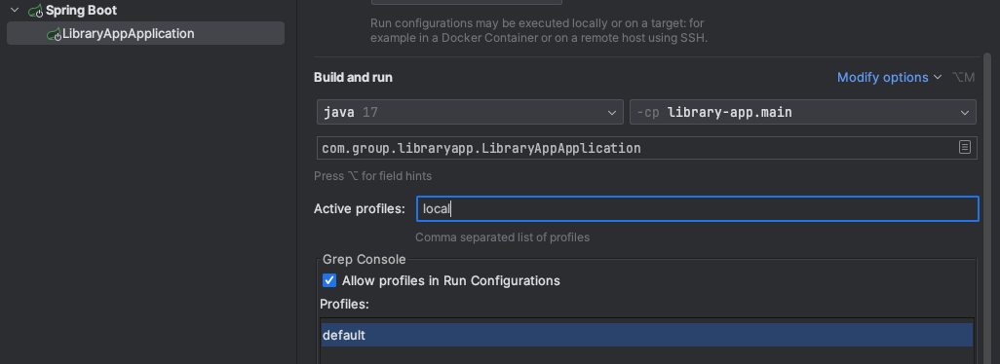This screenshot has width=1000, height=364.
Task: Collapse the Spring Boot tree node chevron
Action: tap(15, 11)
